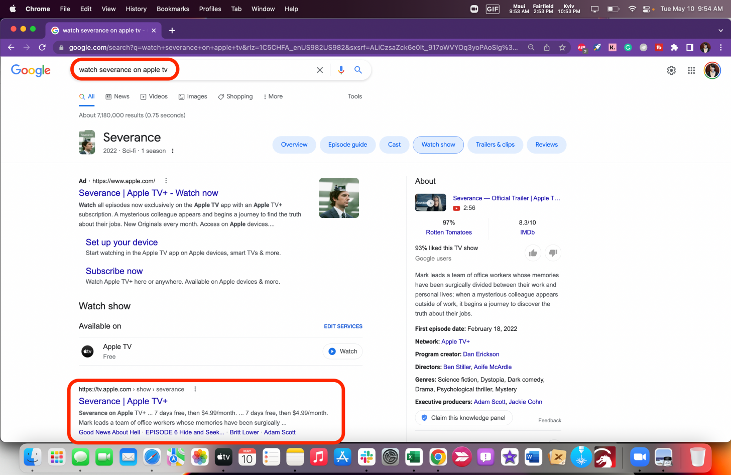The image size is (731, 475).
Task: Switch to Images results tab
Action: tap(193, 96)
